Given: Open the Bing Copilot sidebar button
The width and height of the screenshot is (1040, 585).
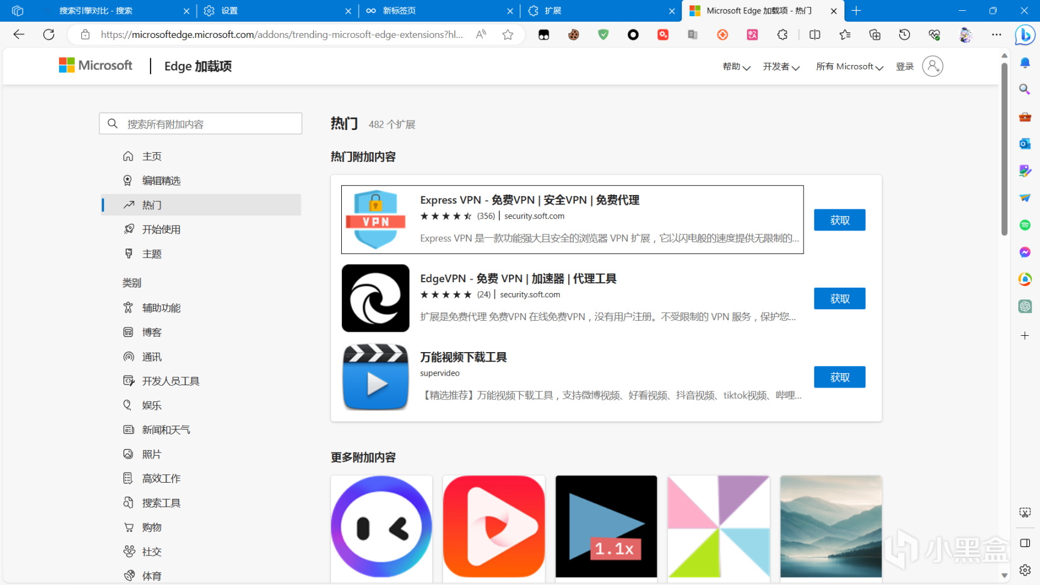Looking at the screenshot, I should click(x=1024, y=35).
